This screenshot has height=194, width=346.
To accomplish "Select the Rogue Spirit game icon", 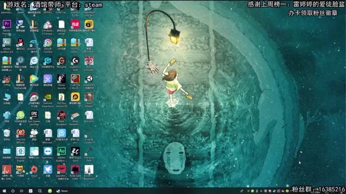I will click(75, 152).
